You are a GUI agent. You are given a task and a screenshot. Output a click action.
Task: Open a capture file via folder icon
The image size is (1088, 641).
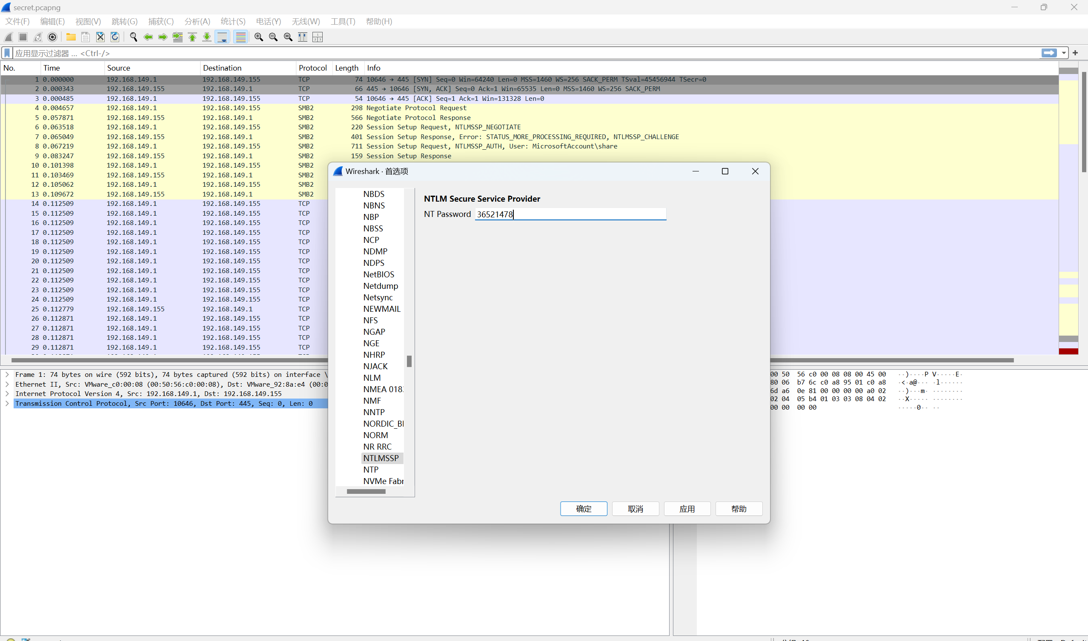coord(71,37)
